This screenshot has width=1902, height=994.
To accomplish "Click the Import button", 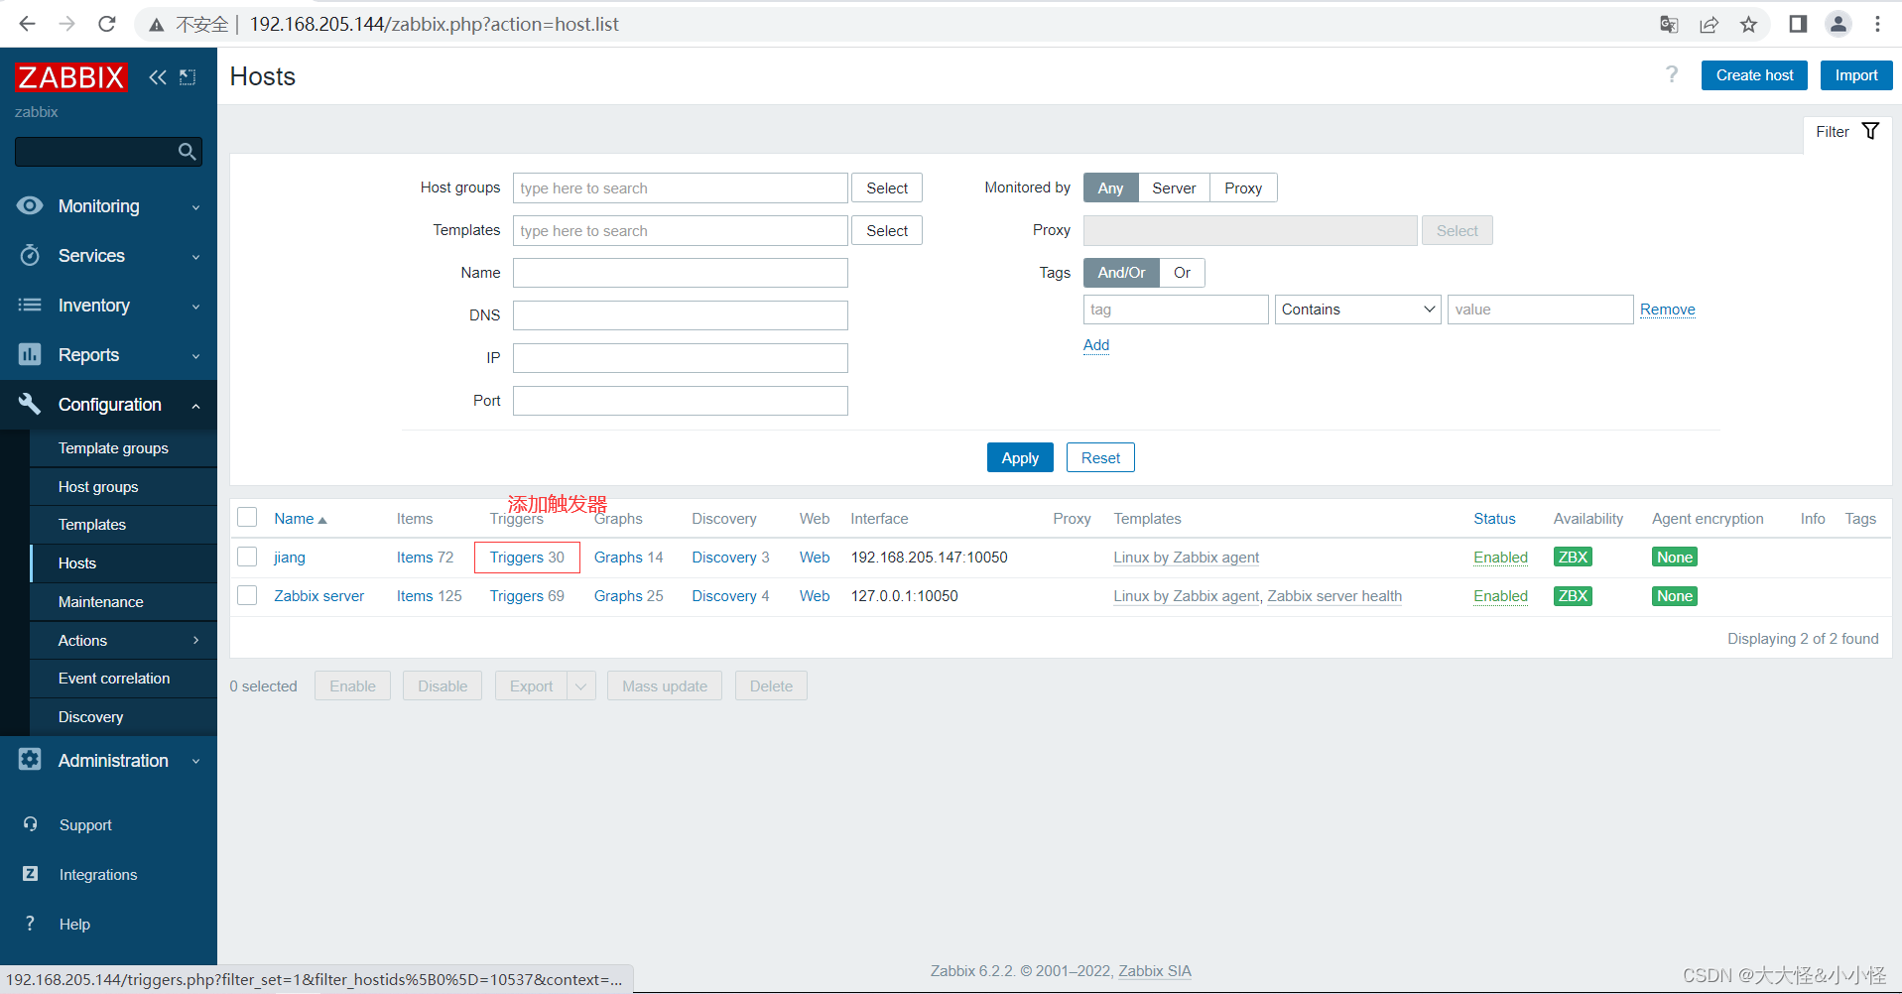I will (1855, 75).
